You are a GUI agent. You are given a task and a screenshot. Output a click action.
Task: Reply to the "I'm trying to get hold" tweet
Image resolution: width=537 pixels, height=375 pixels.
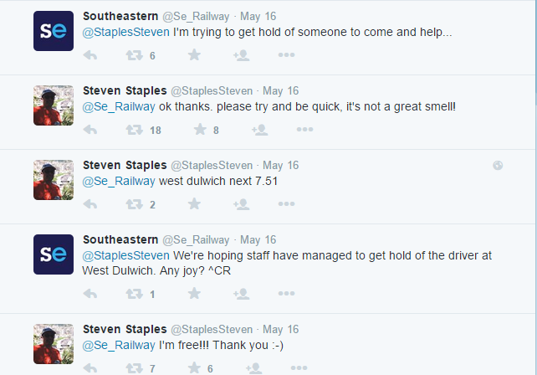pos(90,55)
